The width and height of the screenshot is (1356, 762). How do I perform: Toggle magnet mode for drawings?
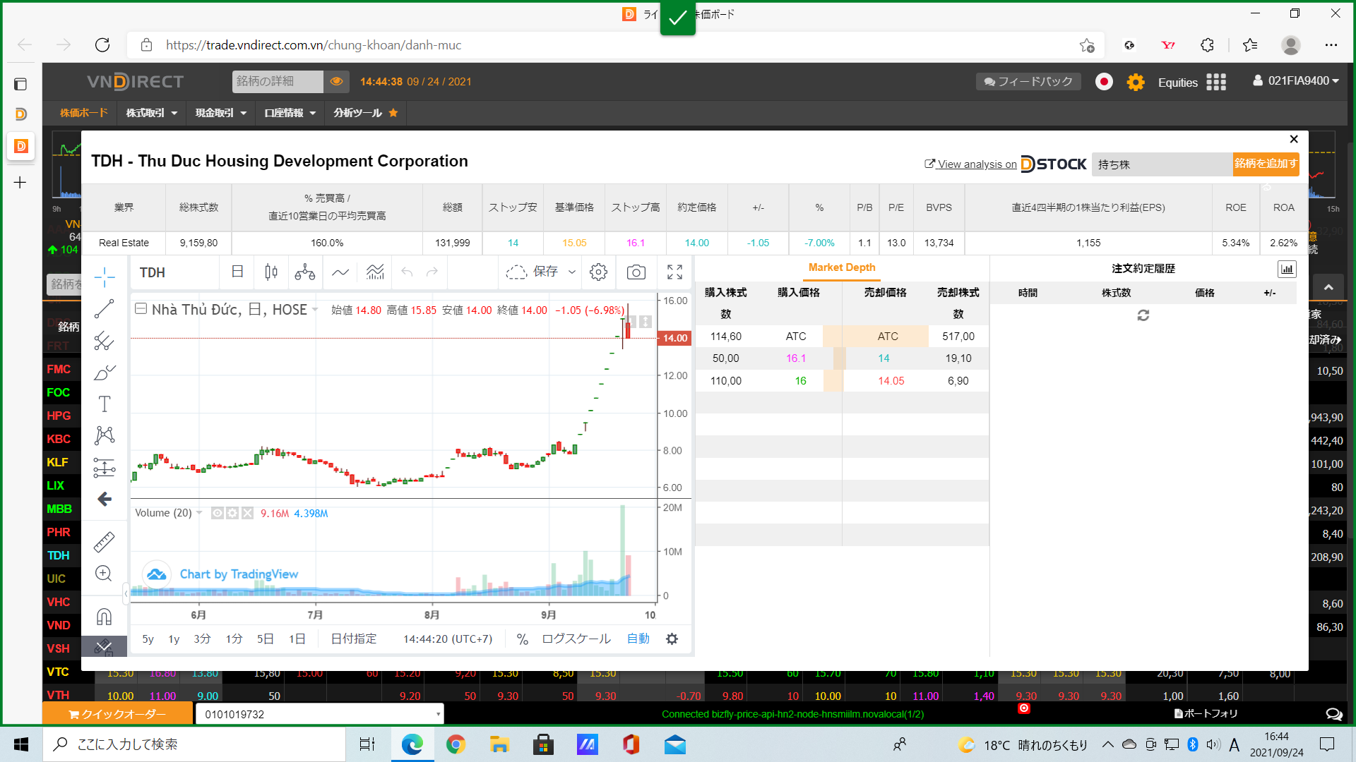105,617
